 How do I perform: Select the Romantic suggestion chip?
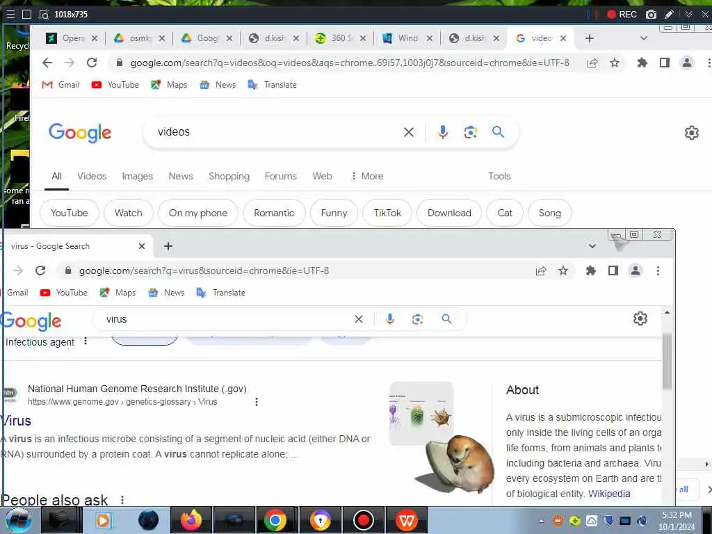274,213
